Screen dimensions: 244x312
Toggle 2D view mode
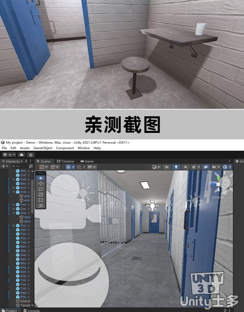coord(167,167)
